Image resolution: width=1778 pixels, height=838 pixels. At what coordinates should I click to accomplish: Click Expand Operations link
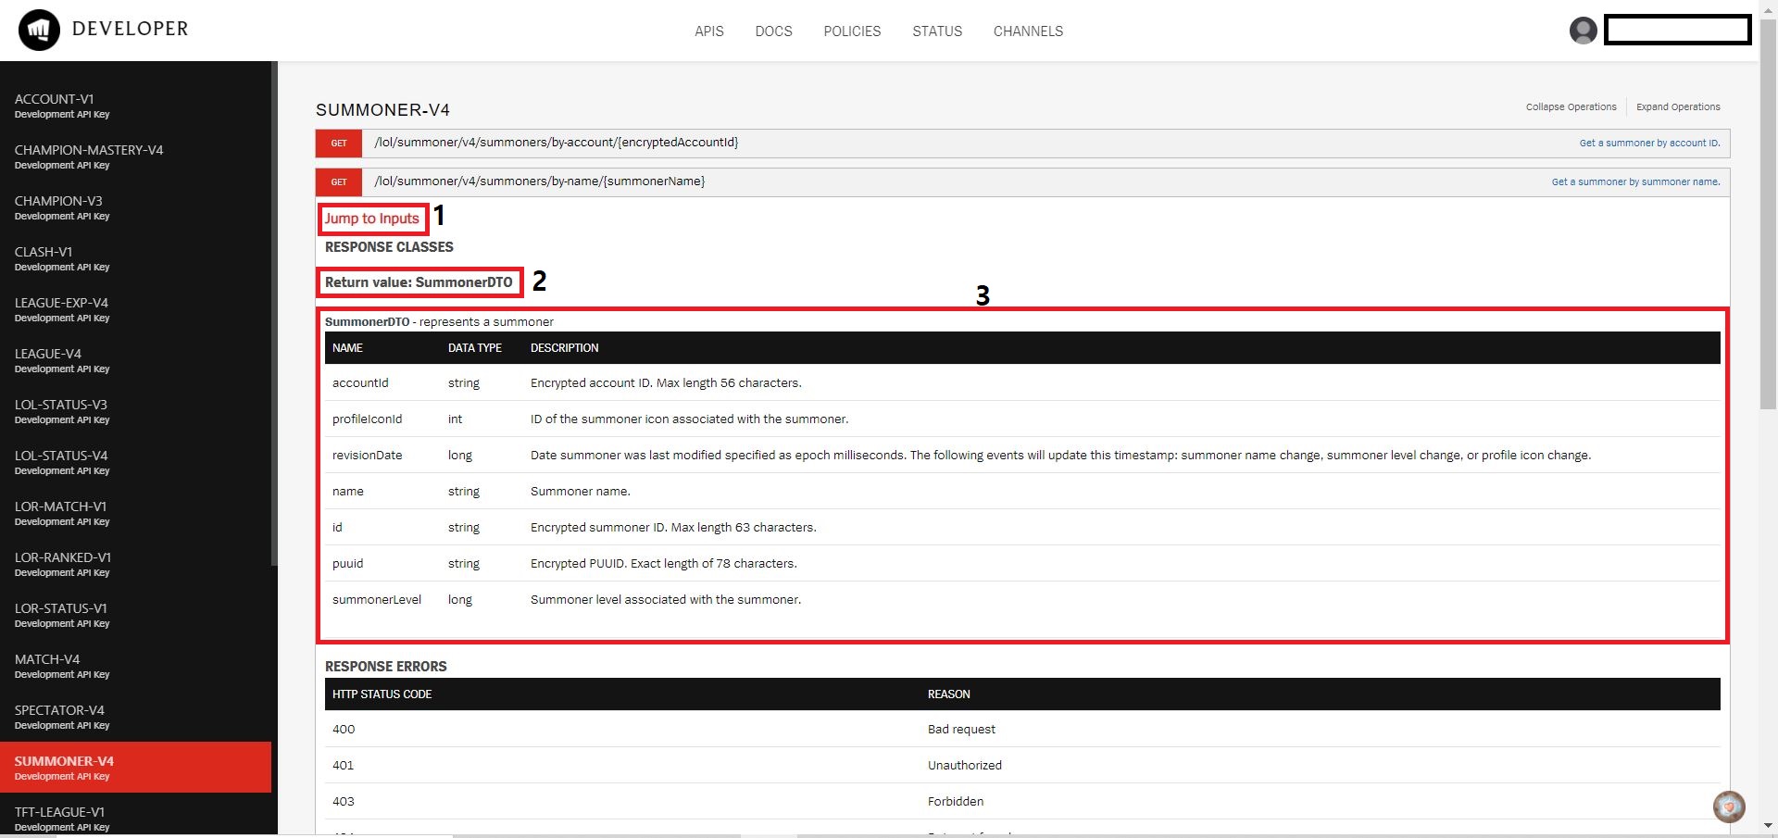tap(1678, 106)
